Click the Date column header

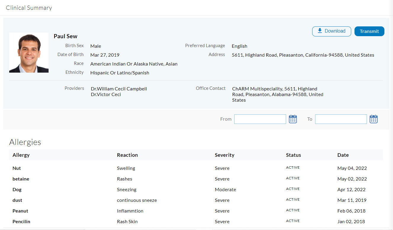[343, 155]
